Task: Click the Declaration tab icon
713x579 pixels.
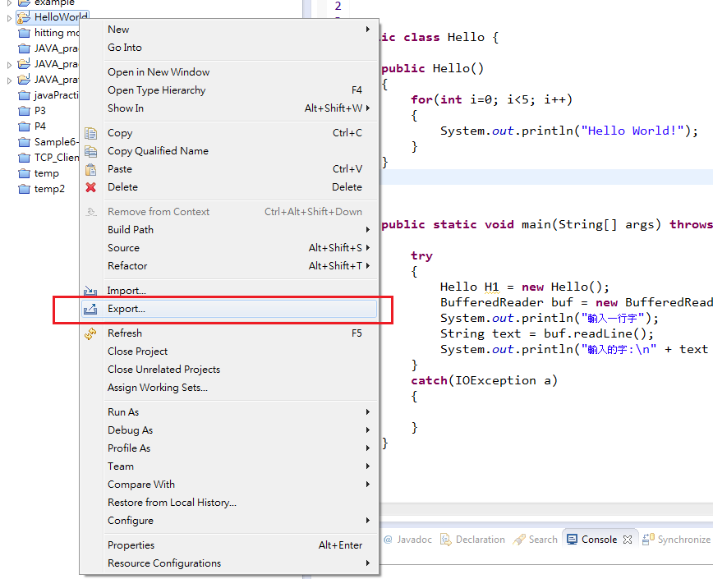Action: (445, 540)
